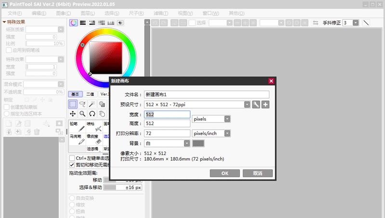This screenshot has width=385, height=218.
Task: Toggle the 创建剪贴蒙版 checkbox
Action: point(7,107)
